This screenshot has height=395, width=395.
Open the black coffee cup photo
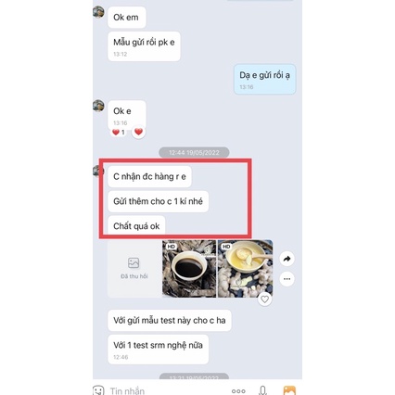[x=189, y=269]
